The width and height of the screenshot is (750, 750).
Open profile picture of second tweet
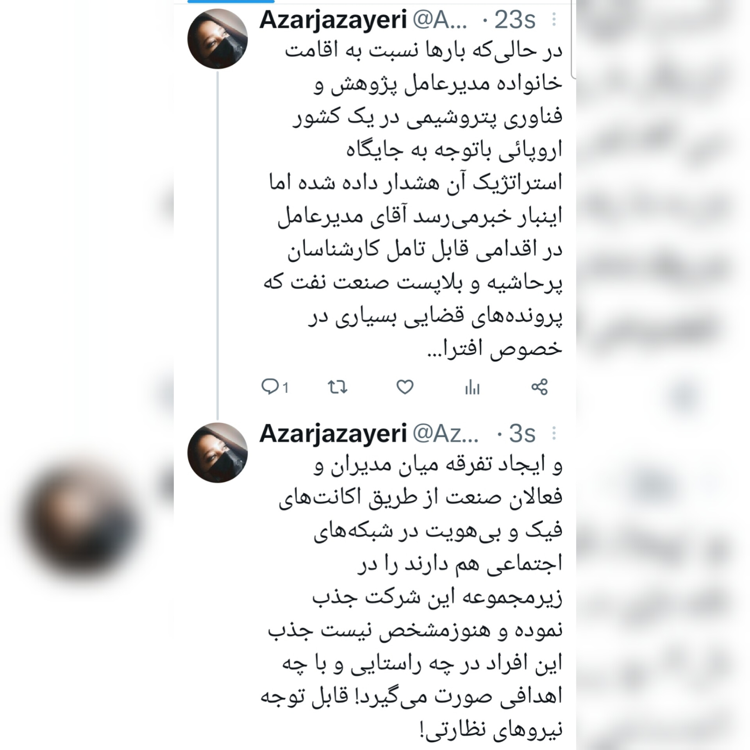218,452
